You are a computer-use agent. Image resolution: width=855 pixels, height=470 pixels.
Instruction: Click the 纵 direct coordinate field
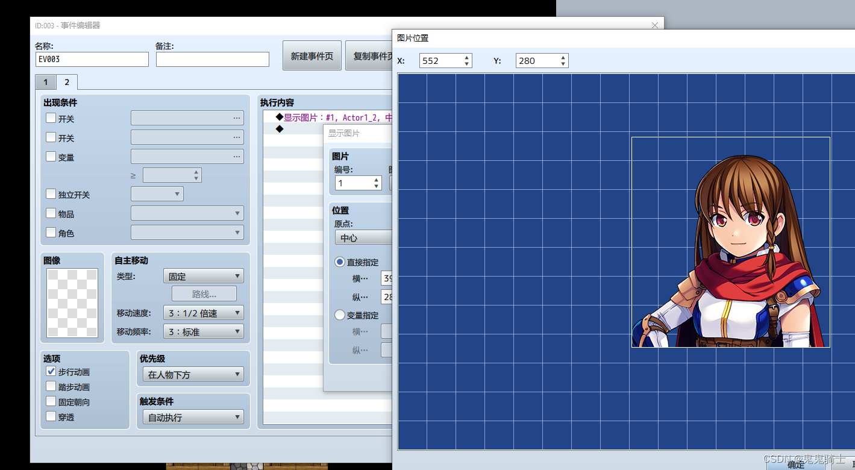point(387,297)
